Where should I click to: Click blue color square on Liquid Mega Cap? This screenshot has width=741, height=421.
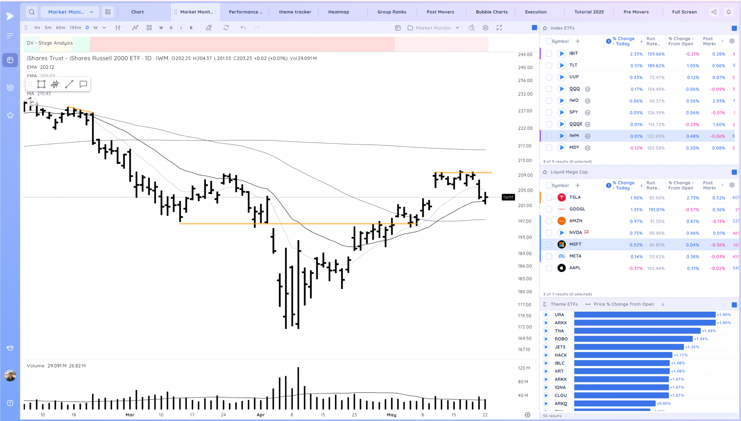(734, 172)
